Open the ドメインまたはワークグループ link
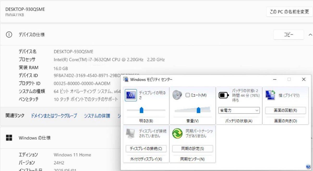This screenshot has width=313, height=171. [54, 116]
